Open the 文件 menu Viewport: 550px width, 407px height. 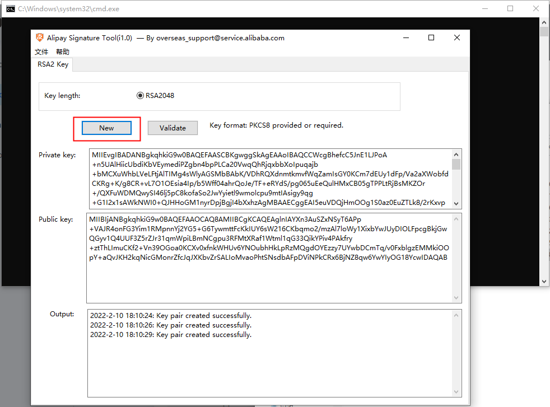click(41, 52)
